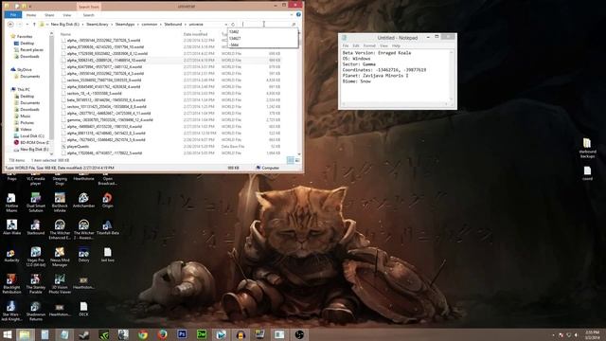Open the Notepad Format menu
The image size is (606, 341).
[x=369, y=45]
